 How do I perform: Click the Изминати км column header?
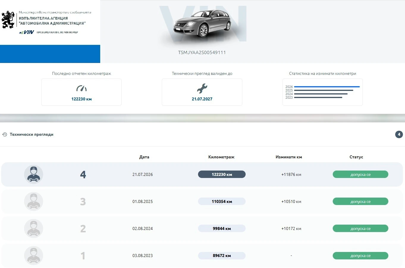[289, 157]
